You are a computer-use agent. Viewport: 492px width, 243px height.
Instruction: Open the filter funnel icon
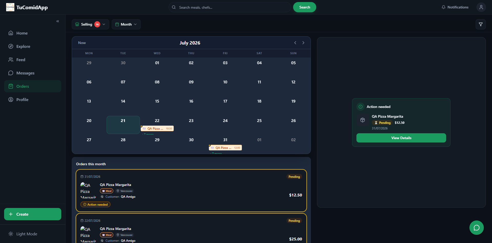coord(480,24)
